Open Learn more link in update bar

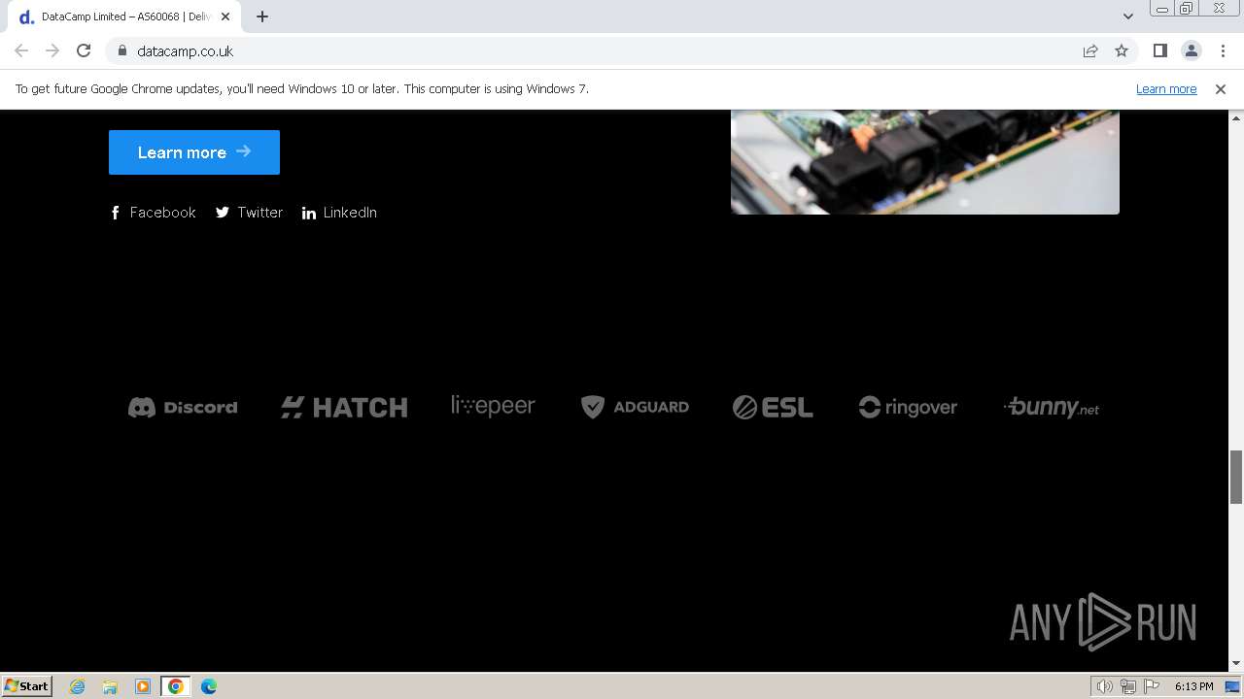[1166, 89]
